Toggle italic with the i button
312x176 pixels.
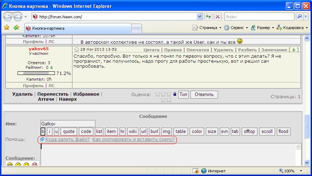(50, 132)
